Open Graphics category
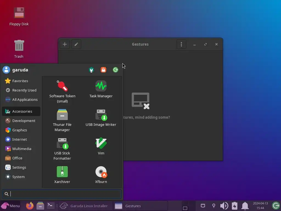The width and height of the screenshot is (281, 211). [21, 130]
